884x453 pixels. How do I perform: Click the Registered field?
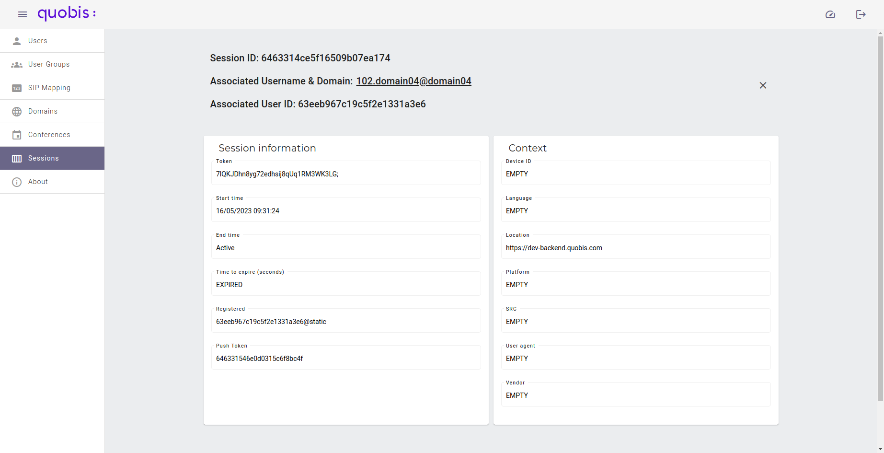coord(346,321)
